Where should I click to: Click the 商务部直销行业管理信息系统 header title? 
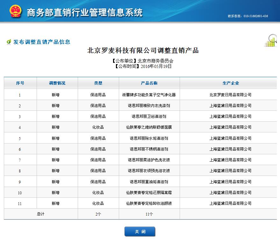pyautogui.click(x=85, y=13)
